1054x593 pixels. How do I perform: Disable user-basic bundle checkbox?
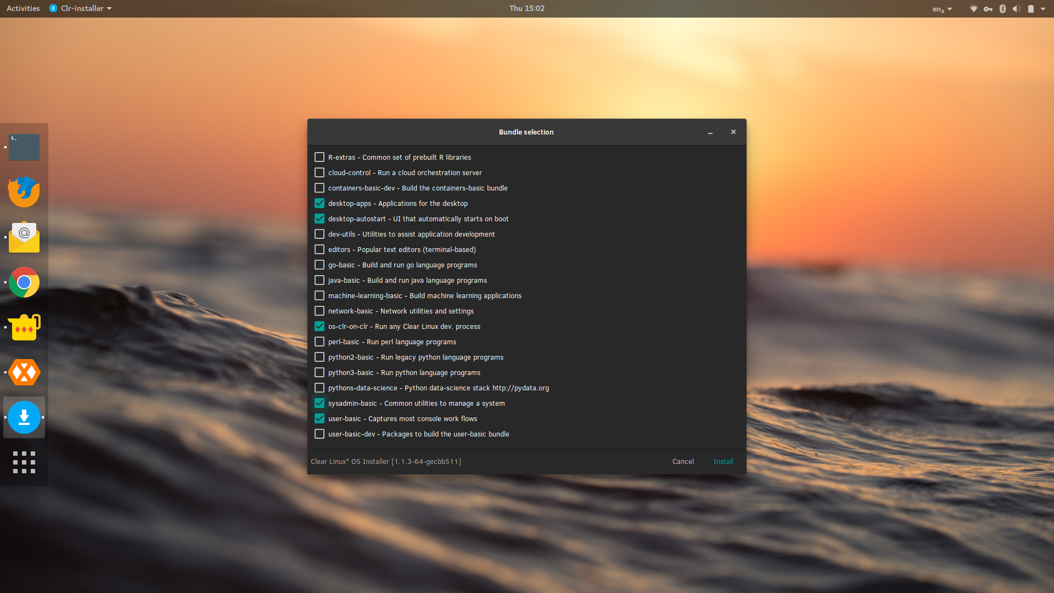319,418
